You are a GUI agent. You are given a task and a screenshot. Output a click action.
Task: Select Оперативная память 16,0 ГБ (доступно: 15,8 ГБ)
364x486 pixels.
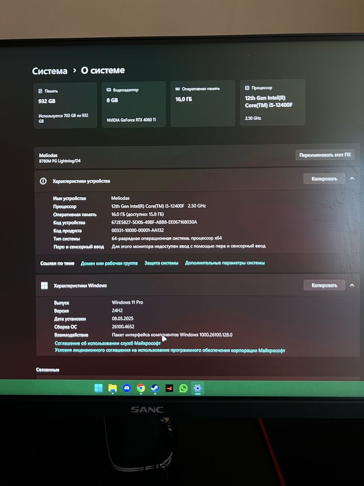(x=137, y=214)
